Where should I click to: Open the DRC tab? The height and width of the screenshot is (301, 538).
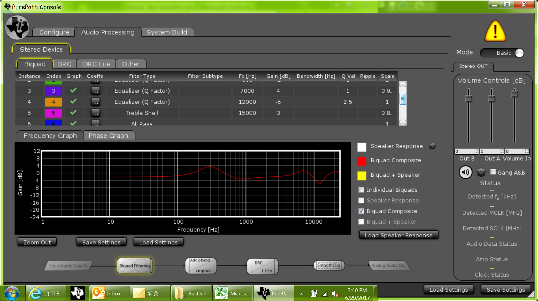point(64,64)
